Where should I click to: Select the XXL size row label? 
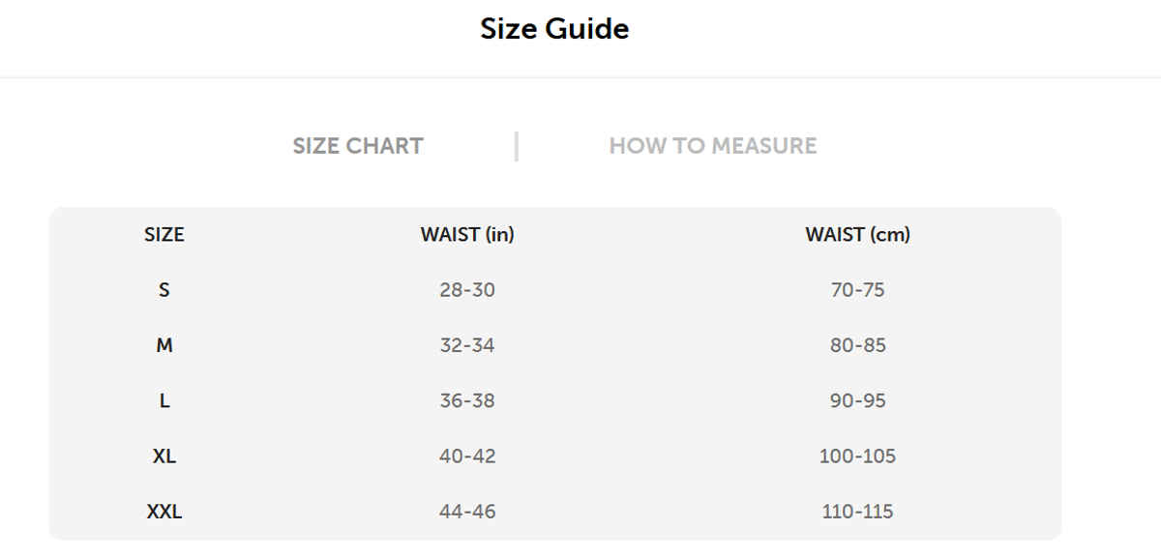click(x=164, y=512)
